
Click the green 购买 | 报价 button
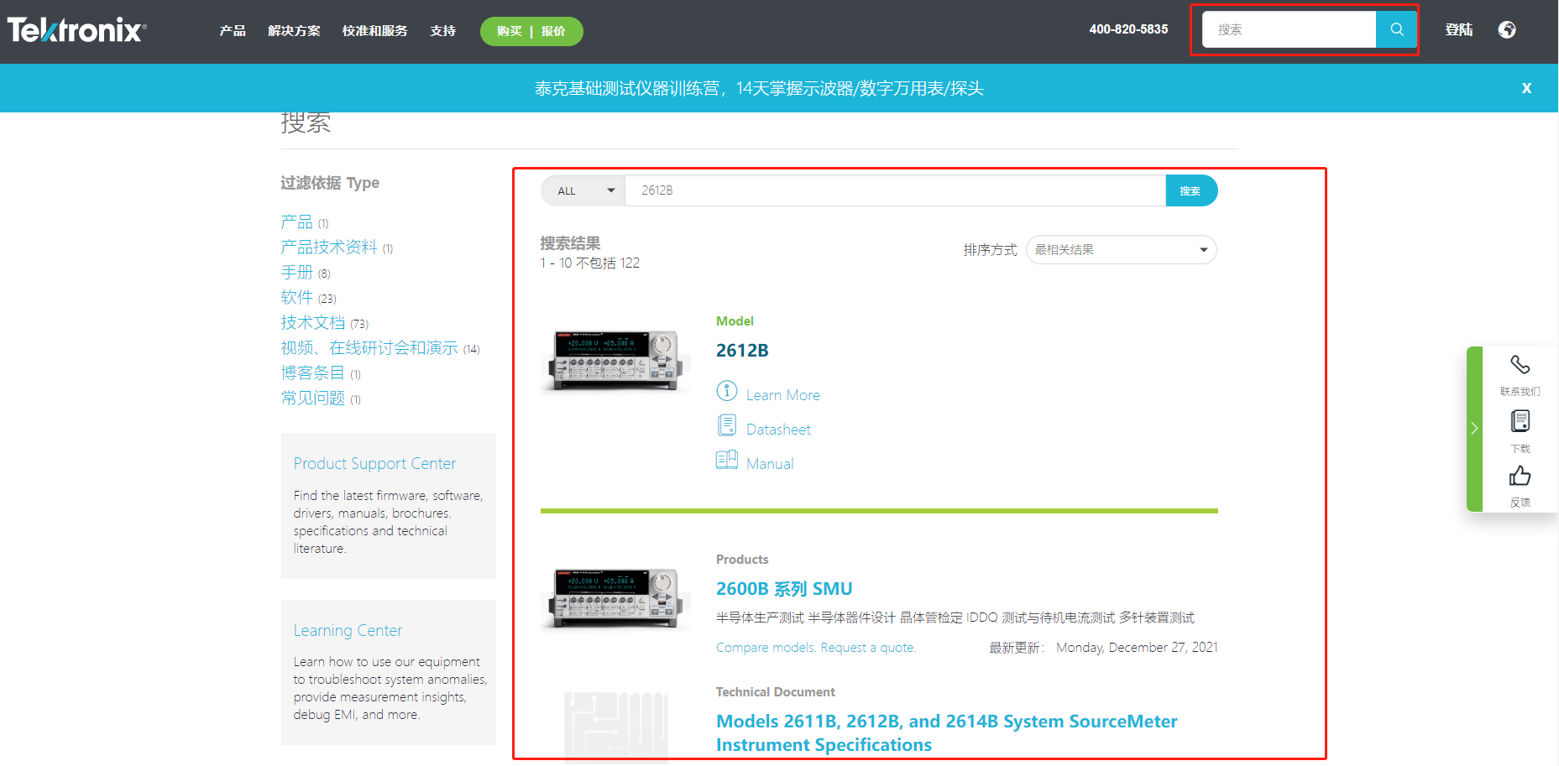click(x=531, y=32)
